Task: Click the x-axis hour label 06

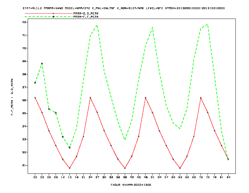Action: tap(49, 177)
